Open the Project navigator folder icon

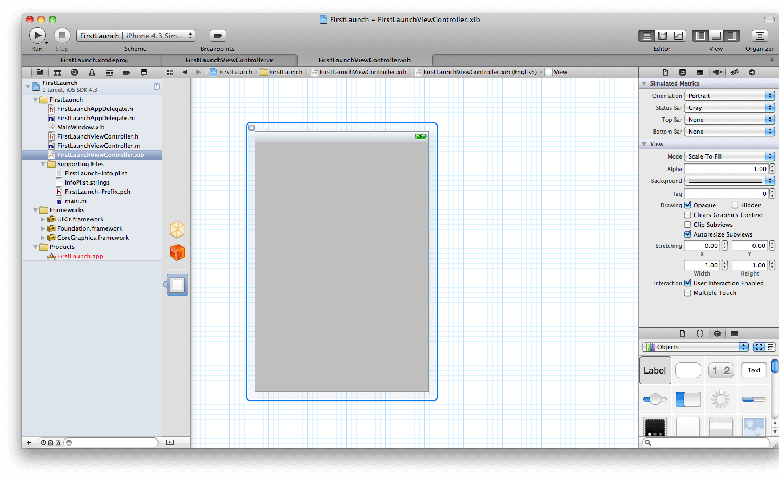[39, 72]
